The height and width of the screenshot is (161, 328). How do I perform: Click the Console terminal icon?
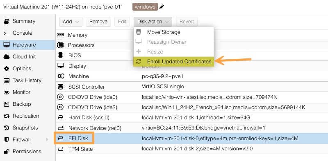[7, 33]
